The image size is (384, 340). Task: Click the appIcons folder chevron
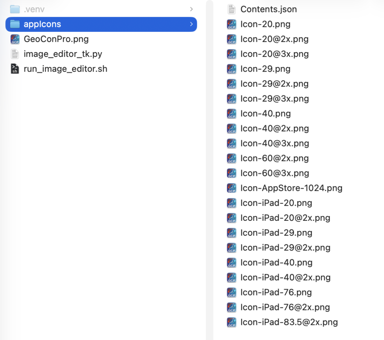(x=191, y=24)
